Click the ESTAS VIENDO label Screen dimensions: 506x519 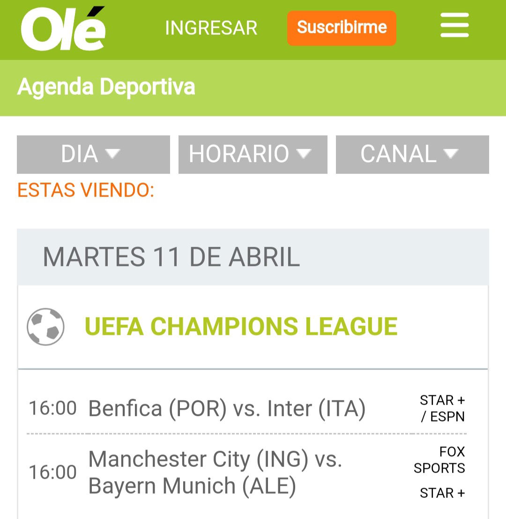(x=86, y=190)
